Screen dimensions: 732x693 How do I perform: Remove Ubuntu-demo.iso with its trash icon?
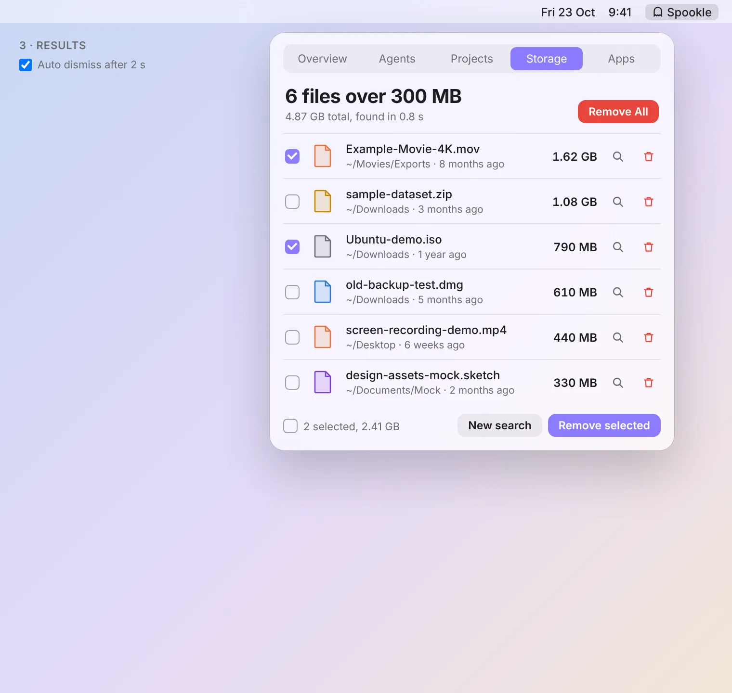pyautogui.click(x=649, y=247)
